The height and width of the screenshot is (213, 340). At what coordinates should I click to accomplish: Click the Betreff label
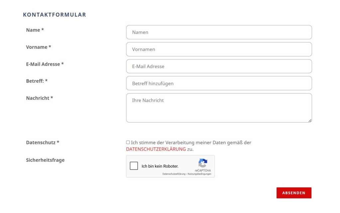click(x=37, y=81)
